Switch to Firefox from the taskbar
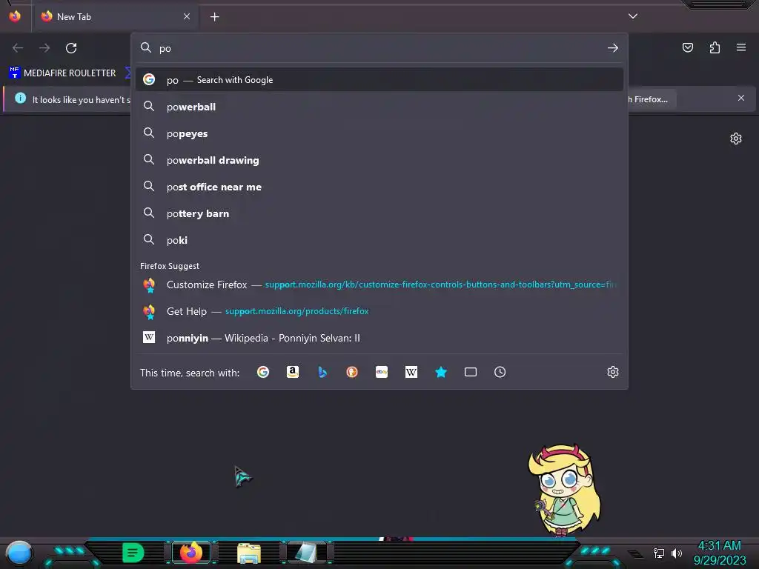This screenshot has width=759, height=569. point(191,552)
